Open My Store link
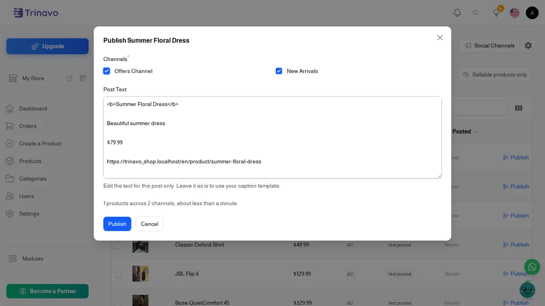The width and height of the screenshot is (545, 306). pyautogui.click(x=33, y=79)
